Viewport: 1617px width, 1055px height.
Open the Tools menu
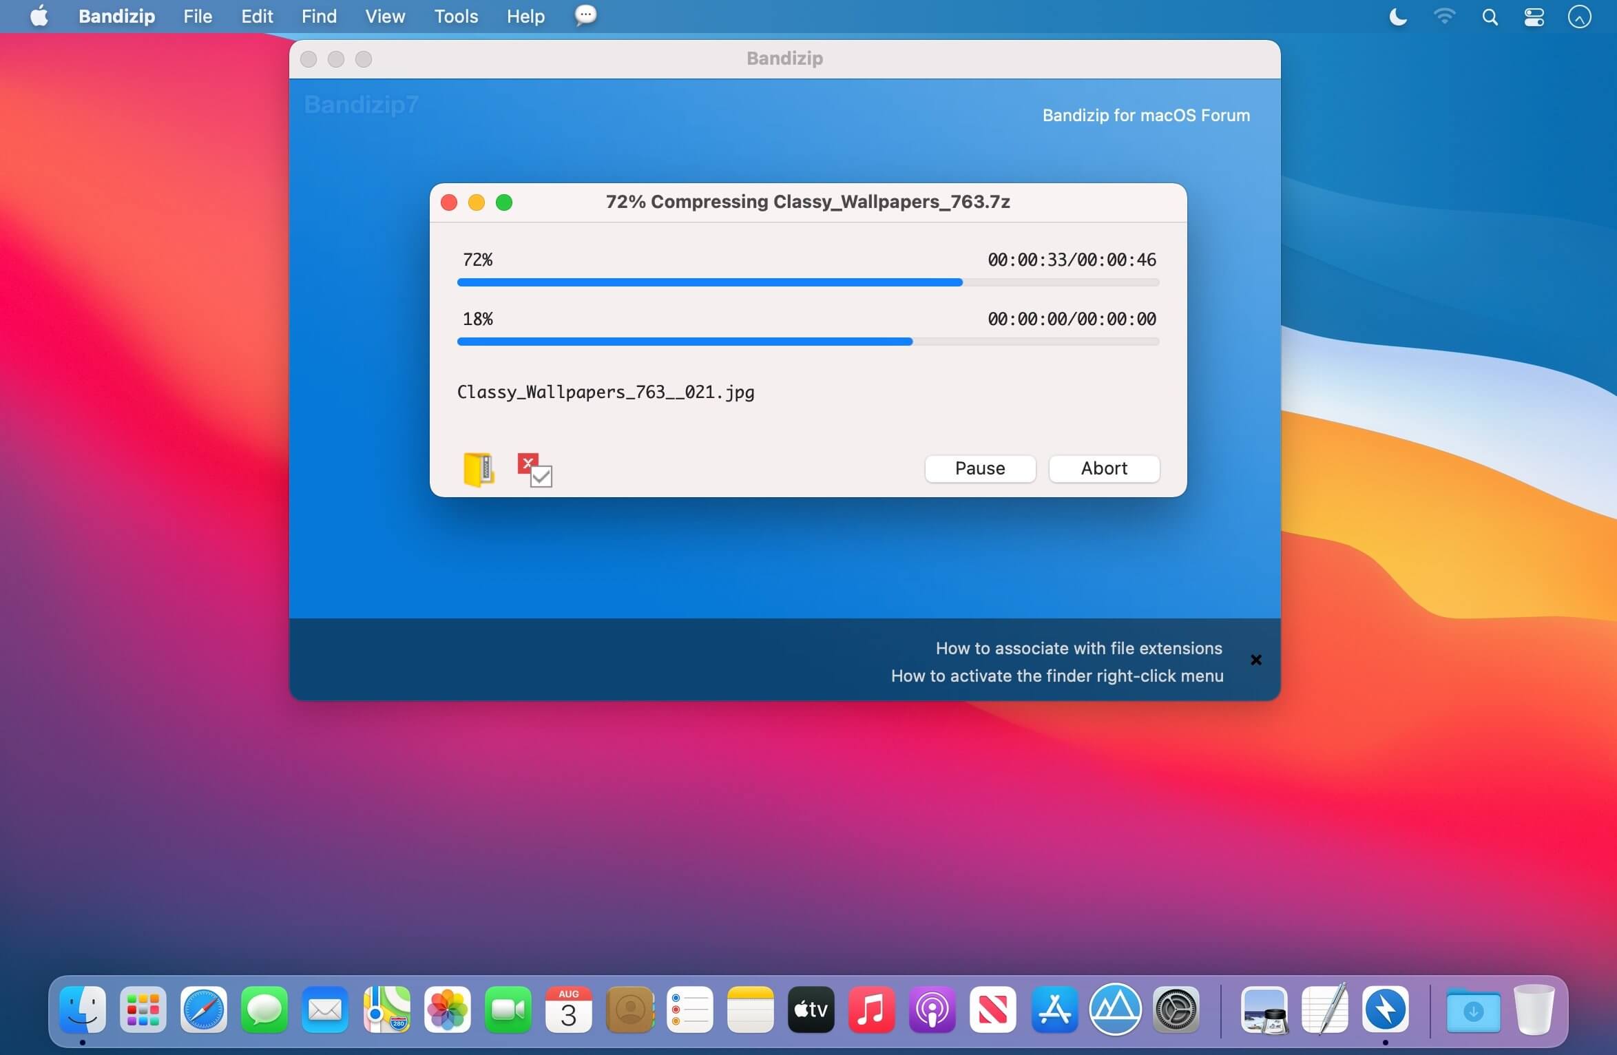pos(456,16)
